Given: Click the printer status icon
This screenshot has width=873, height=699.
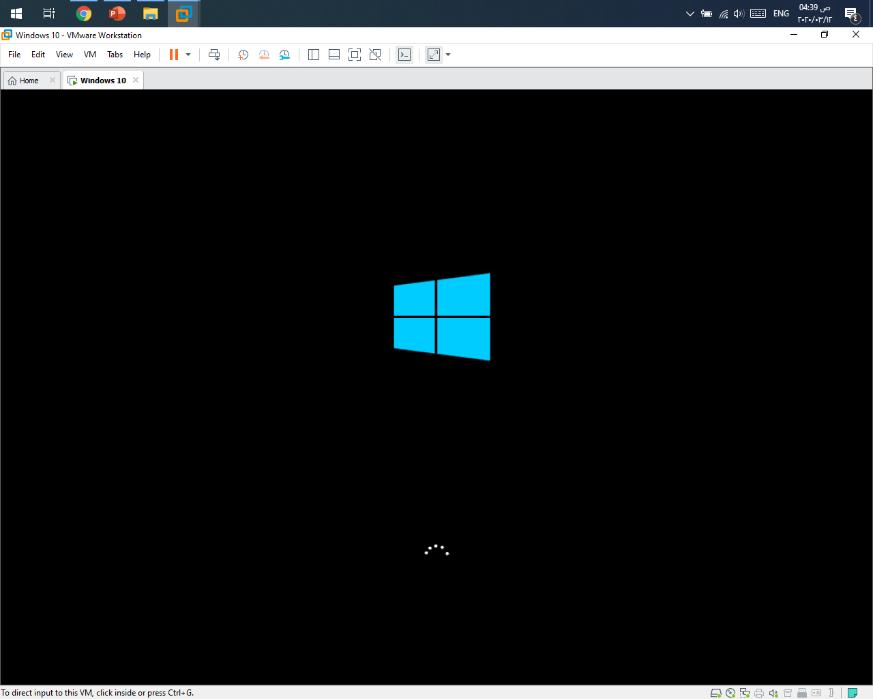Looking at the screenshot, I should pos(759,693).
